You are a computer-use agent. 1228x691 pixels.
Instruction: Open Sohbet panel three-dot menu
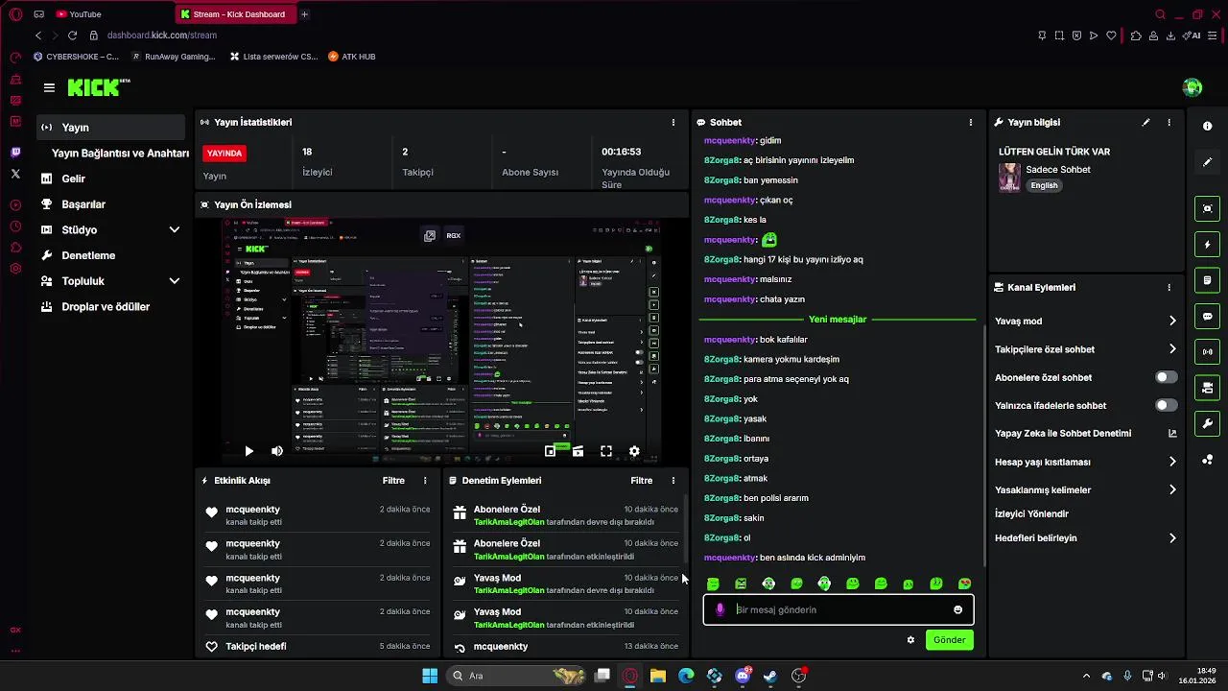(970, 123)
